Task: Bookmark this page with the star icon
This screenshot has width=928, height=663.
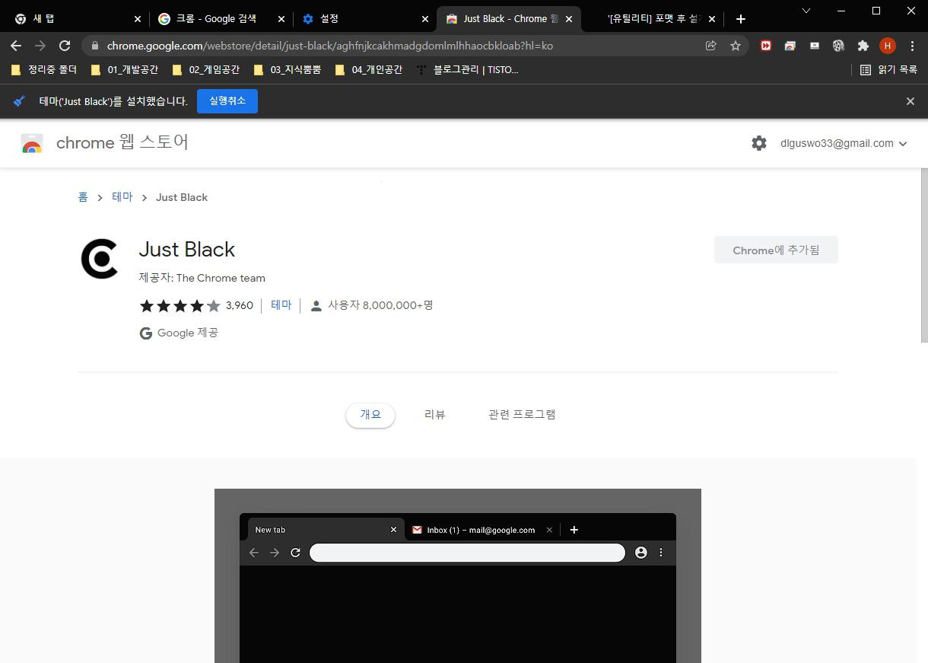Action: point(736,46)
